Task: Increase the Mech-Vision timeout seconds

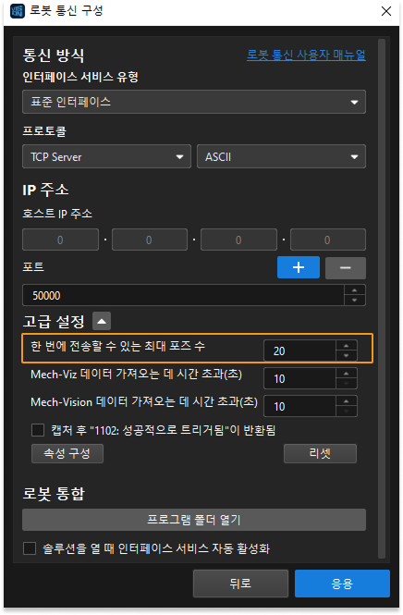Action: [x=347, y=400]
